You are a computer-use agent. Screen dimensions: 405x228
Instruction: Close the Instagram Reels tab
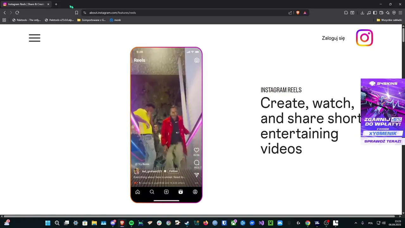[x=48, y=4]
